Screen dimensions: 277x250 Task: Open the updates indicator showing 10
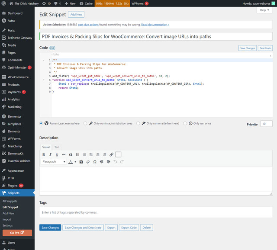point(46,3)
